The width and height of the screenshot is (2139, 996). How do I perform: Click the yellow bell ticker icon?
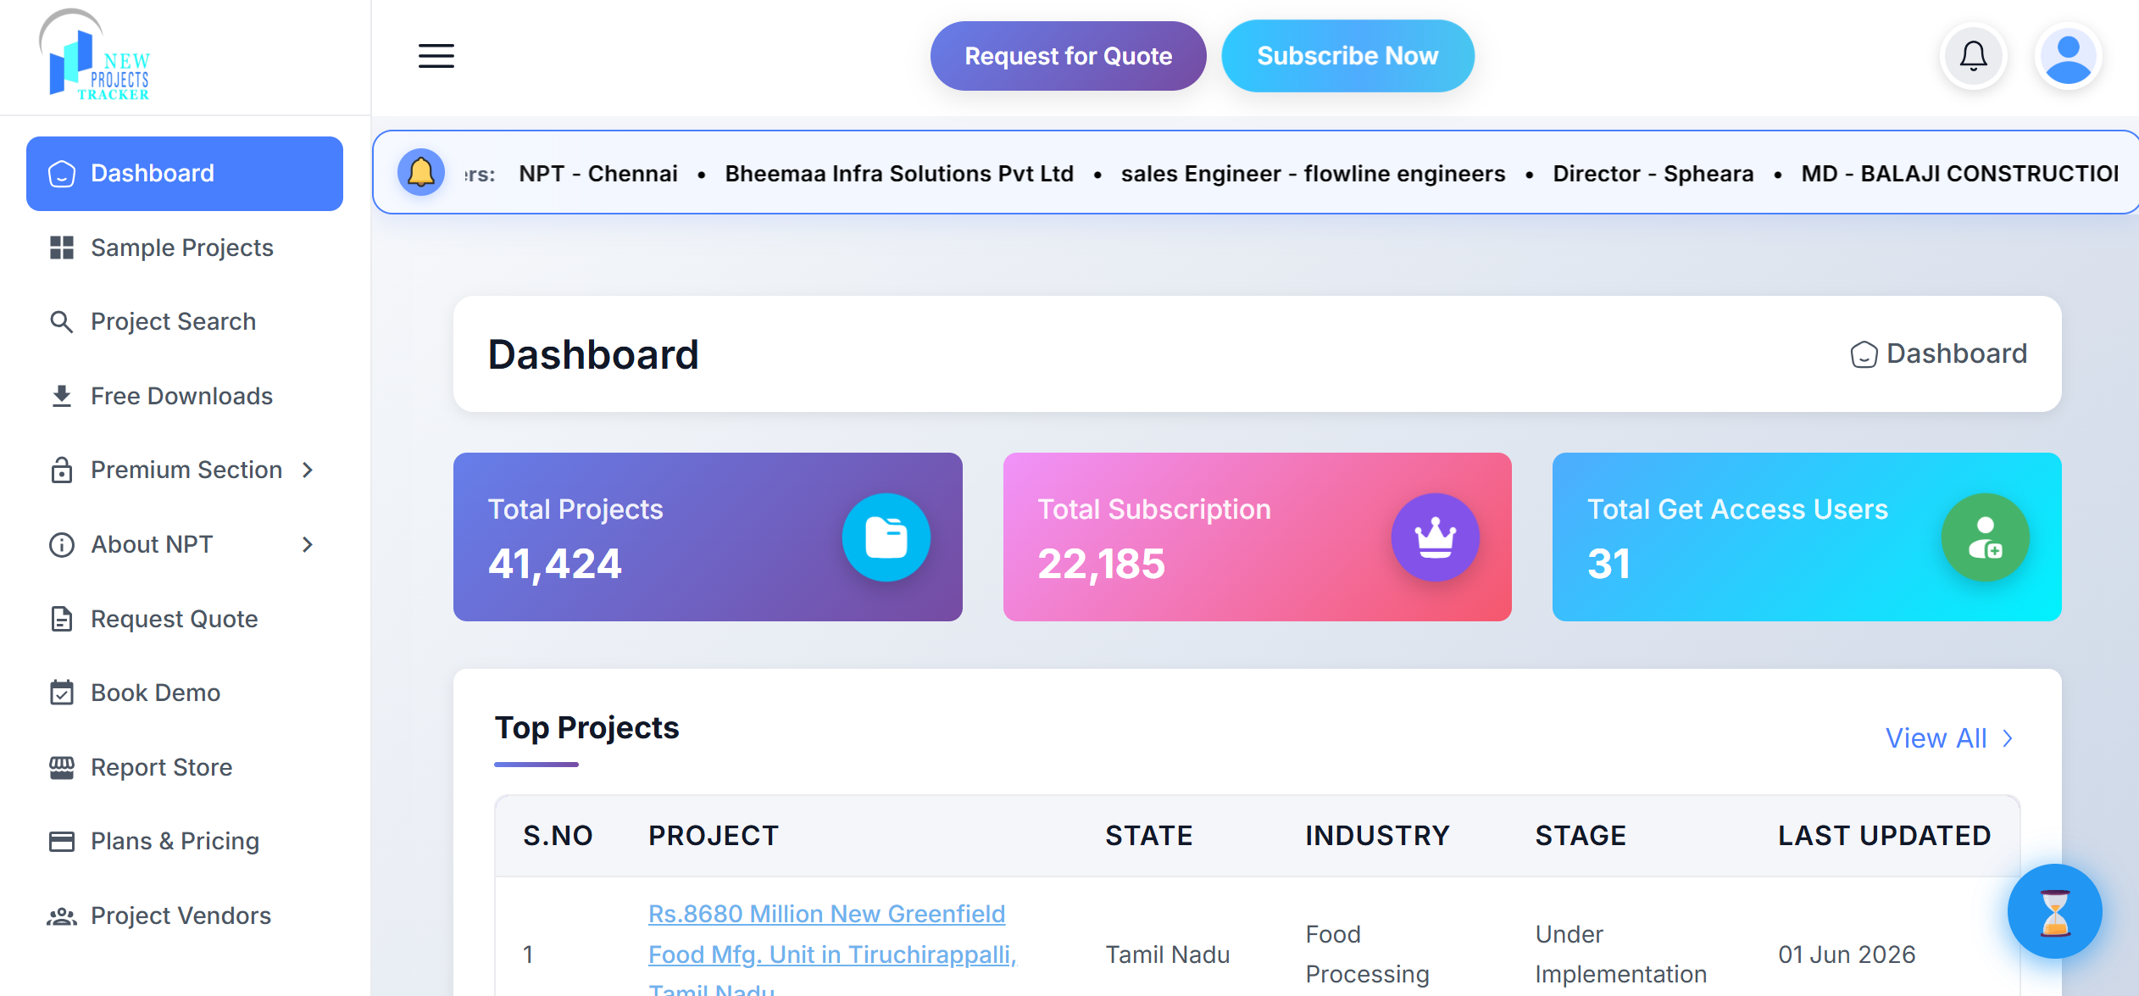click(x=421, y=172)
